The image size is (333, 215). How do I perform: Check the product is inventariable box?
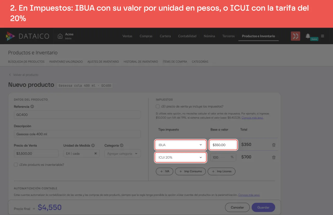[16, 165]
